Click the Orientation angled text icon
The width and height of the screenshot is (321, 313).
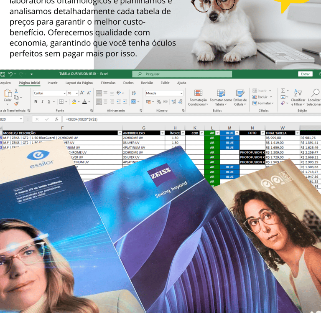(119, 93)
